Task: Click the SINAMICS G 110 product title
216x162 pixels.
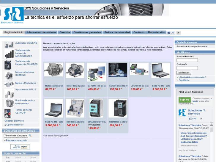Action: (97, 122)
